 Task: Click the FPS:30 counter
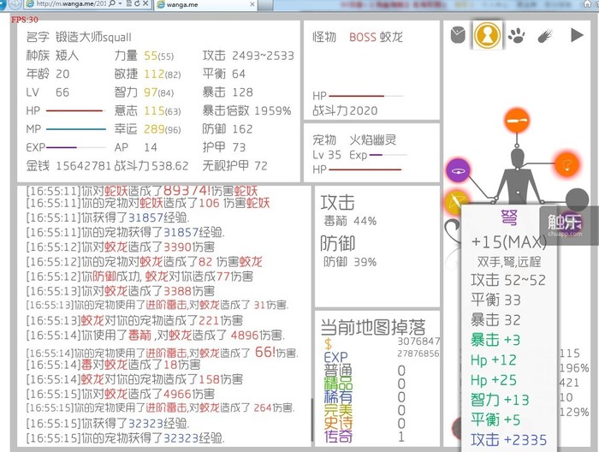pos(25,20)
